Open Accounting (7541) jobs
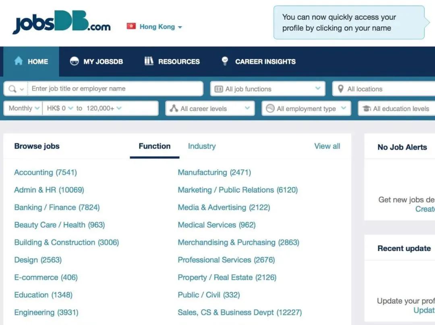Image resolution: width=435 pixels, height=325 pixels. [x=46, y=172]
